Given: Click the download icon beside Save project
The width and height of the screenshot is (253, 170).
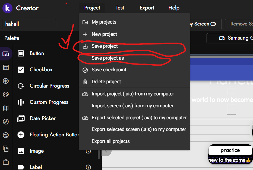Looking at the screenshot, I should pos(85,46).
